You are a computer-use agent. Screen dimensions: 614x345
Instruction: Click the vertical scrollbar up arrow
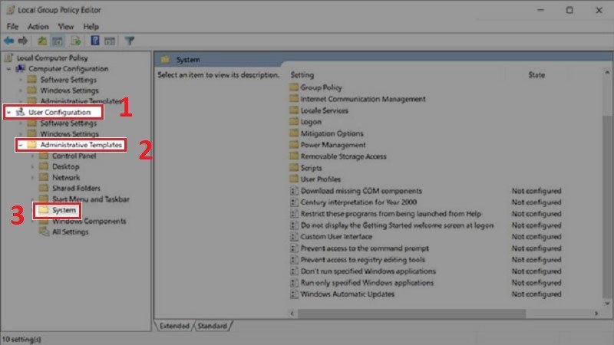click(607, 73)
